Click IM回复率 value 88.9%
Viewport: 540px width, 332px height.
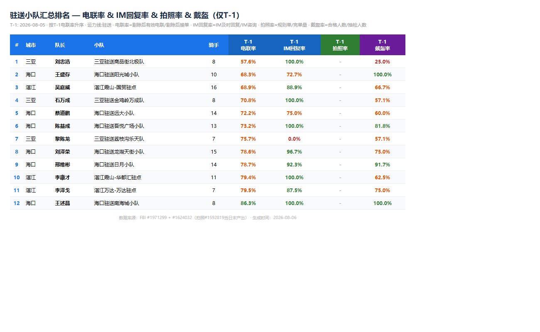(x=295, y=88)
